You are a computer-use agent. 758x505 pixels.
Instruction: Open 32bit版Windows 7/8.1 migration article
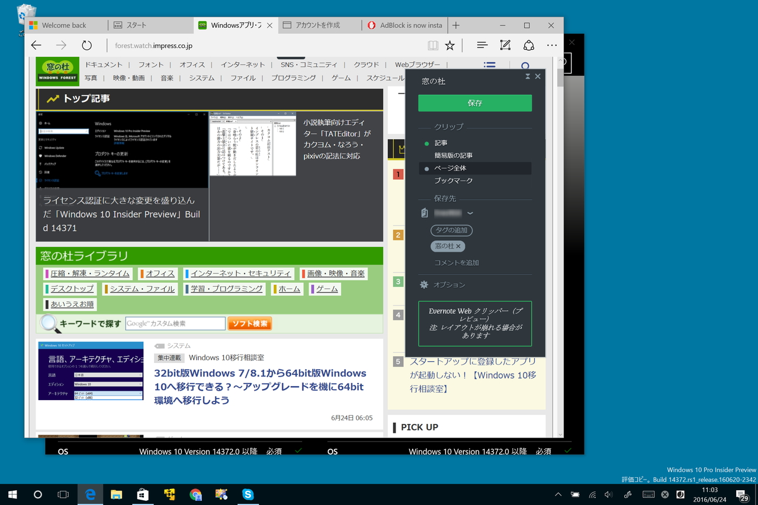(x=261, y=387)
